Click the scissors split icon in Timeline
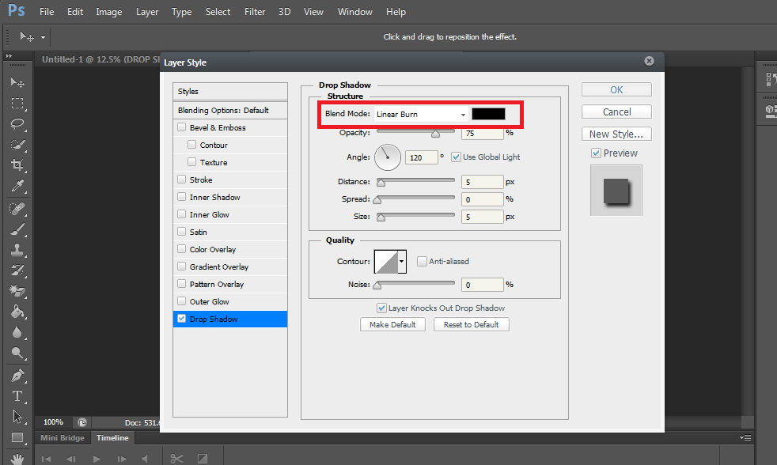Image resolution: width=777 pixels, height=465 pixels. point(176,459)
